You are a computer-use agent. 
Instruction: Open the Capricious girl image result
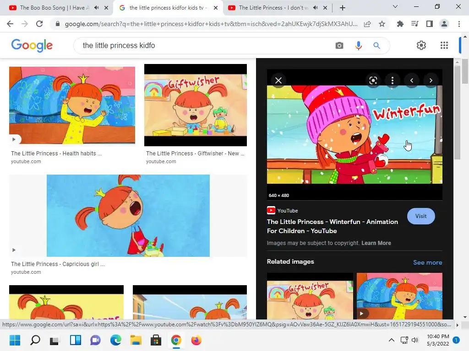pos(128,216)
